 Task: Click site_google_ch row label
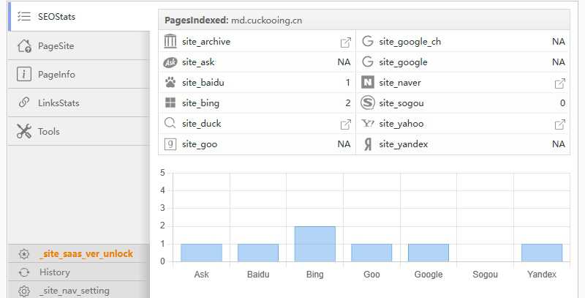pos(409,42)
